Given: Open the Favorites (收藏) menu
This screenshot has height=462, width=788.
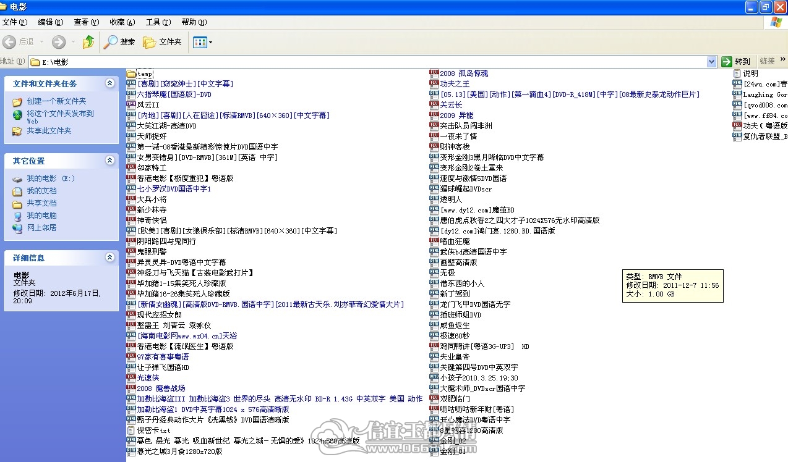Looking at the screenshot, I should tap(122, 22).
